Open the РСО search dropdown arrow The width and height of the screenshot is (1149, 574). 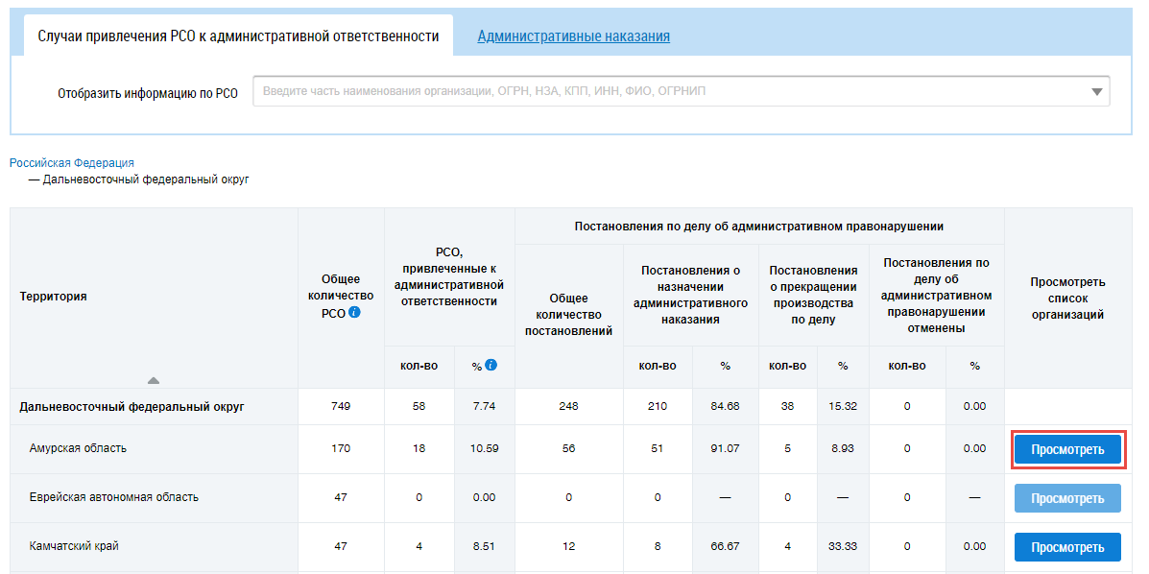pos(1096,92)
